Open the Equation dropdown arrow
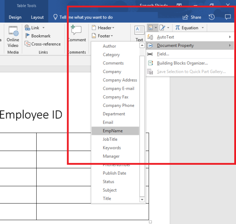The image size is (236, 224). pyautogui.click(x=203, y=28)
